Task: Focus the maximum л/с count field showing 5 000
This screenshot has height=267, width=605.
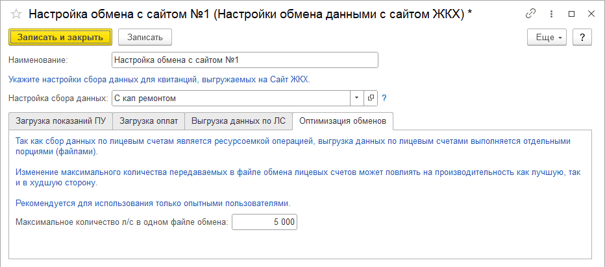Action: 265,222
